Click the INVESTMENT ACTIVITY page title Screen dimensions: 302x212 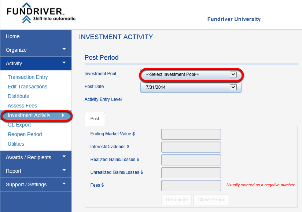(x=116, y=37)
